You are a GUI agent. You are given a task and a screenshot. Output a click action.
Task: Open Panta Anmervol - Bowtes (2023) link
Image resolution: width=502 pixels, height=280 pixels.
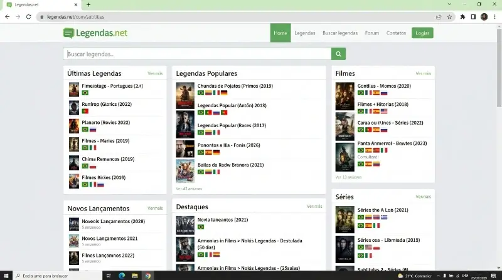[392, 143]
